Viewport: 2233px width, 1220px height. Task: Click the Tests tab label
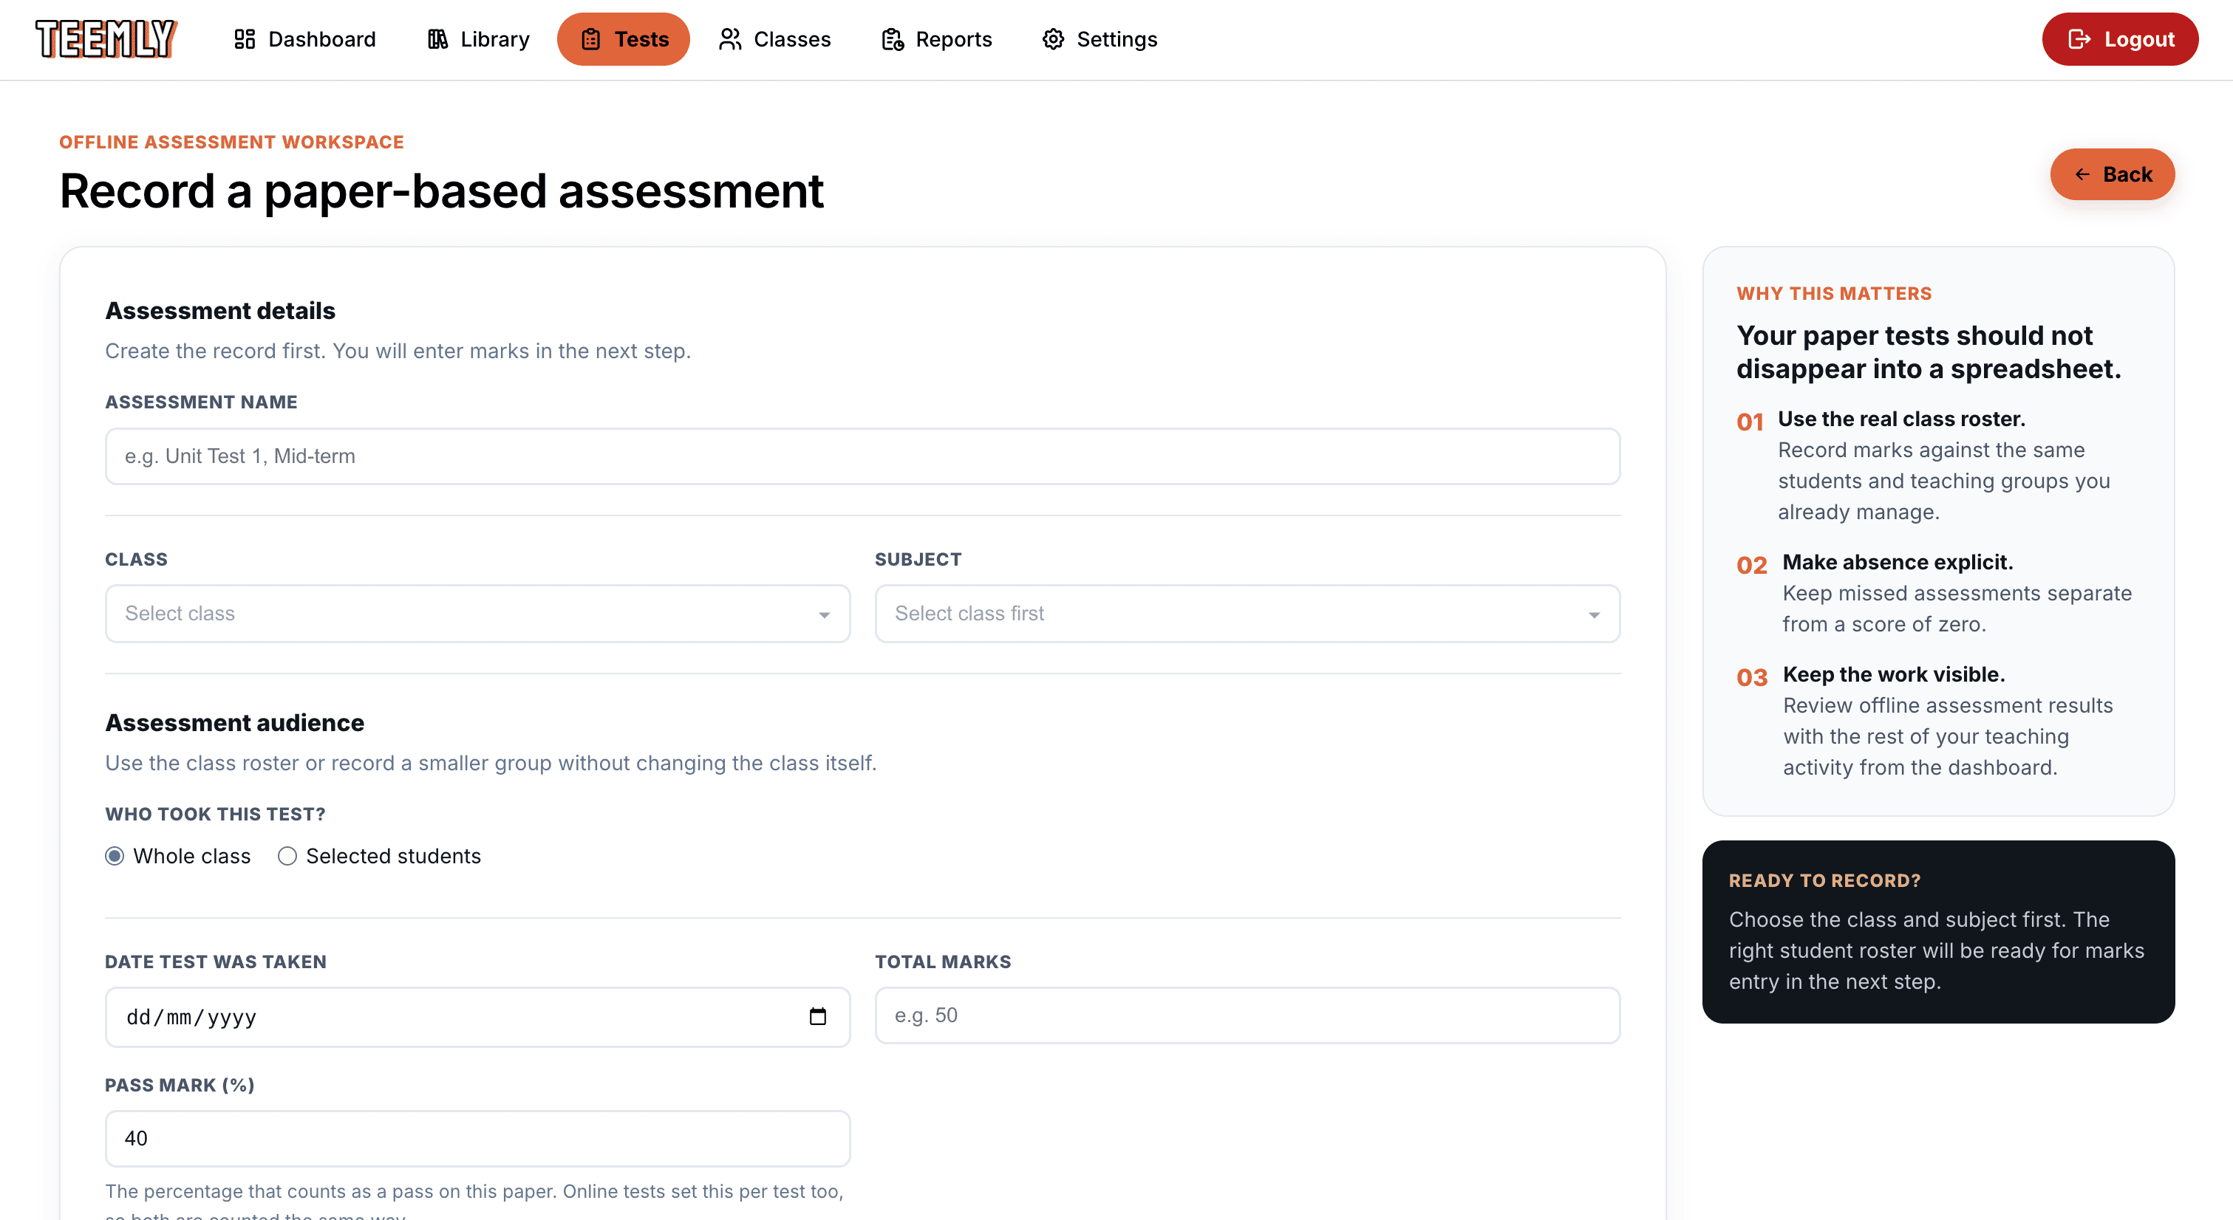click(x=641, y=39)
